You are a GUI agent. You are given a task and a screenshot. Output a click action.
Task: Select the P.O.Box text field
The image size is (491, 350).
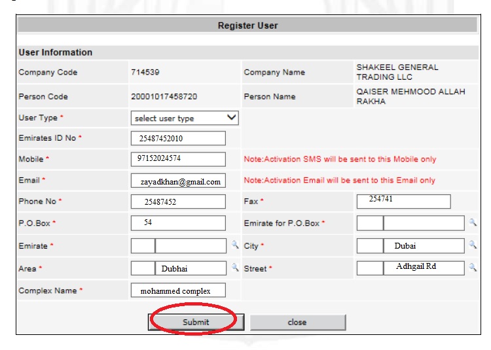click(178, 223)
